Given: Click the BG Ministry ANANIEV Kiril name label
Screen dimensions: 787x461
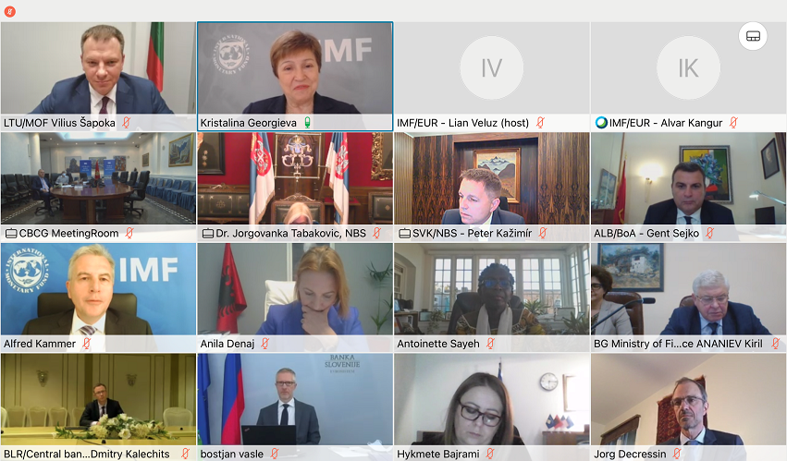Looking at the screenshot, I should point(678,344).
